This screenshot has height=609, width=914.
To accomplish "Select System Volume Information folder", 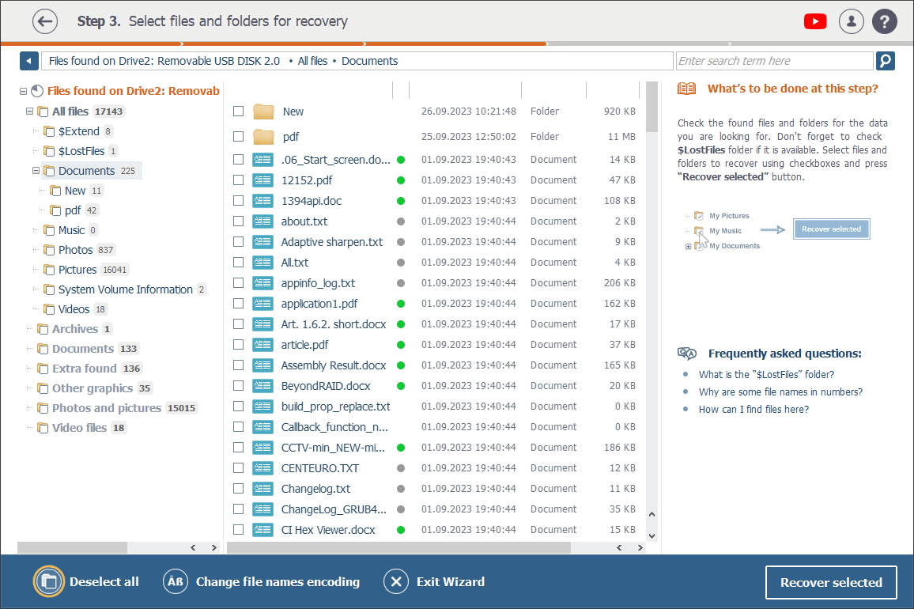I will click(x=126, y=290).
